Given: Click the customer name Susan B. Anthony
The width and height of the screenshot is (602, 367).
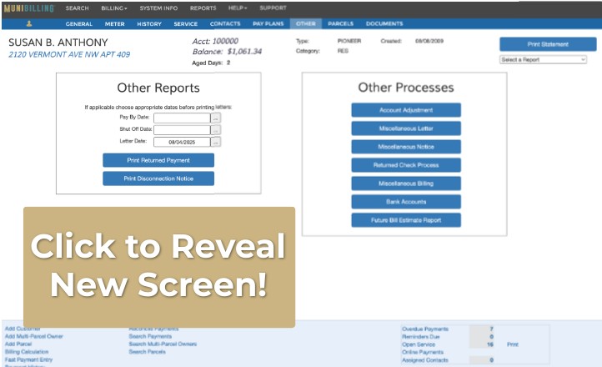Looking at the screenshot, I should tap(58, 43).
